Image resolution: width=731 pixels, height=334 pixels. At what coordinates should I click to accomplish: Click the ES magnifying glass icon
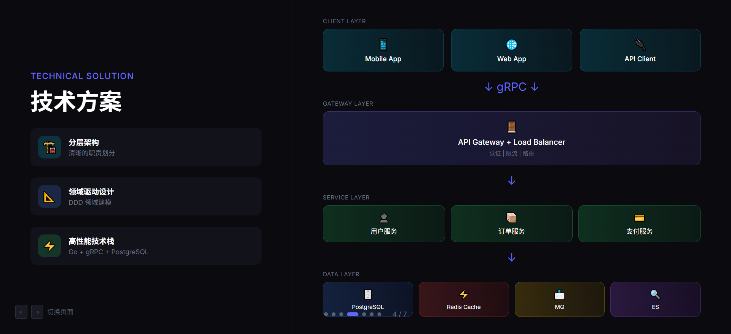click(655, 294)
